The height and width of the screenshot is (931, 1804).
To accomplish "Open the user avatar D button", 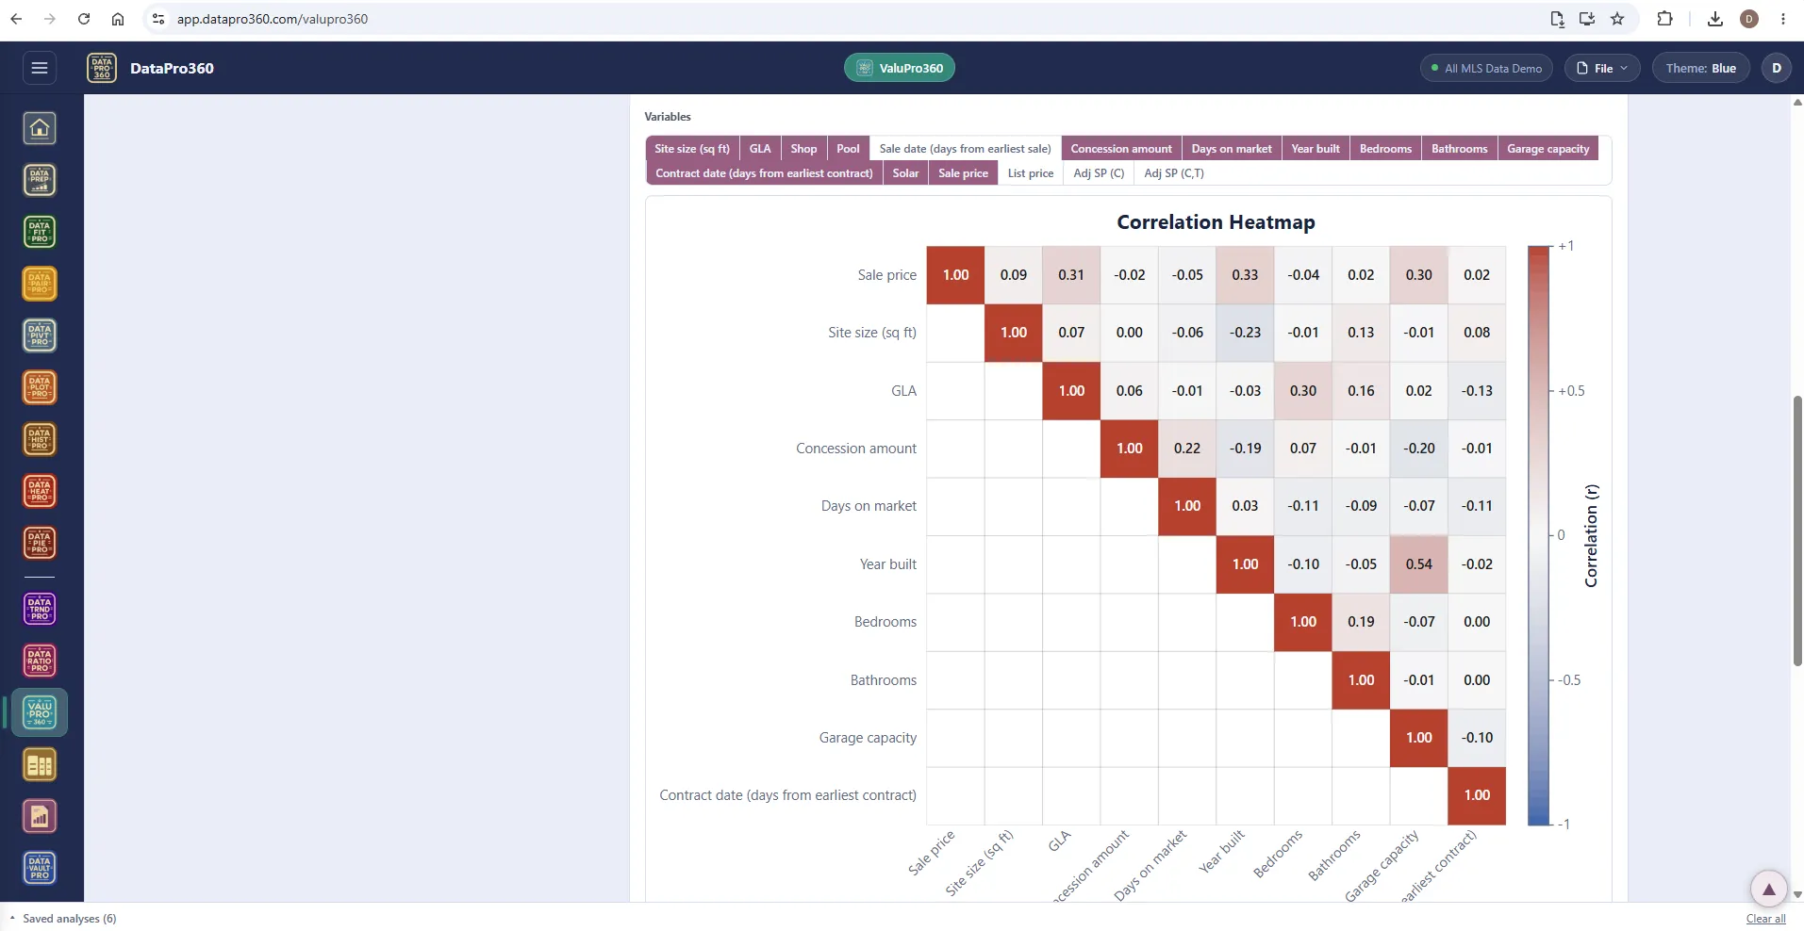I will coord(1777,68).
